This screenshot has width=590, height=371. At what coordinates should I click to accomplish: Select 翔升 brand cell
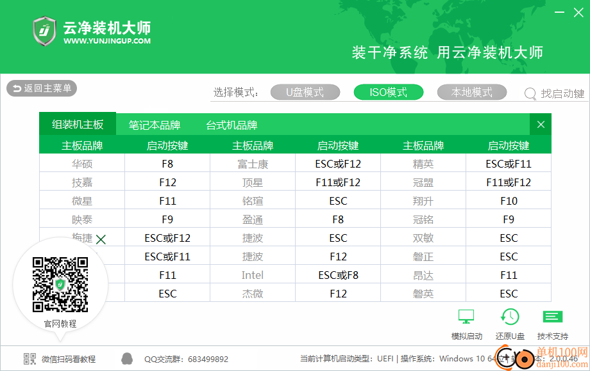[423, 201]
